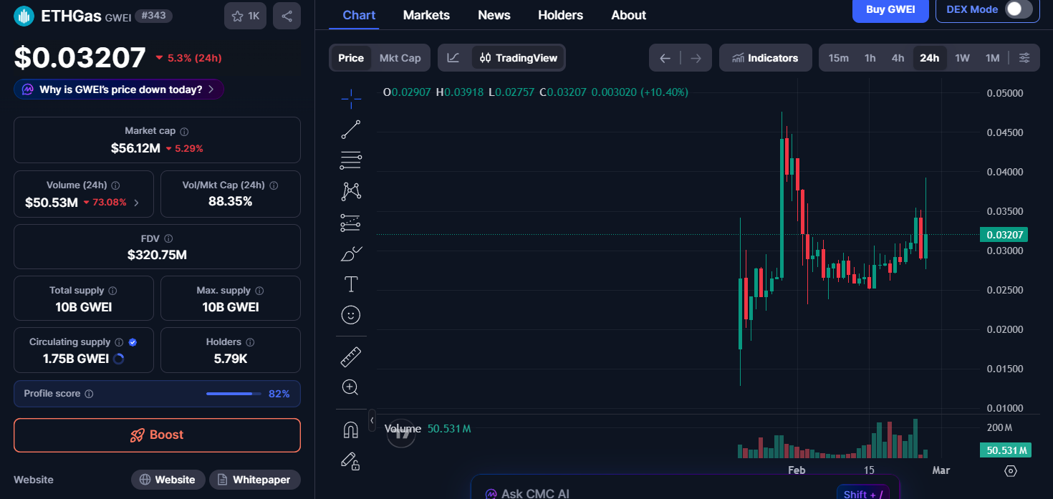
Task: Select the Measure ruler tool
Action: [x=351, y=356]
